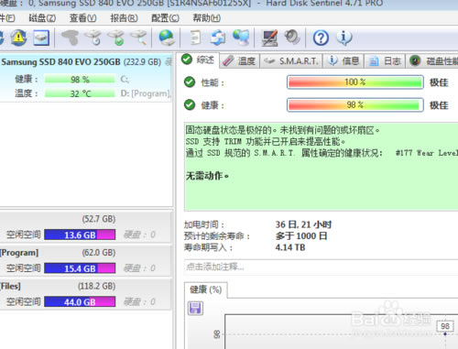This screenshot has width=458, height=349.
Task: Click the blue refresh arrows toolbar icon
Action: tap(218, 38)
